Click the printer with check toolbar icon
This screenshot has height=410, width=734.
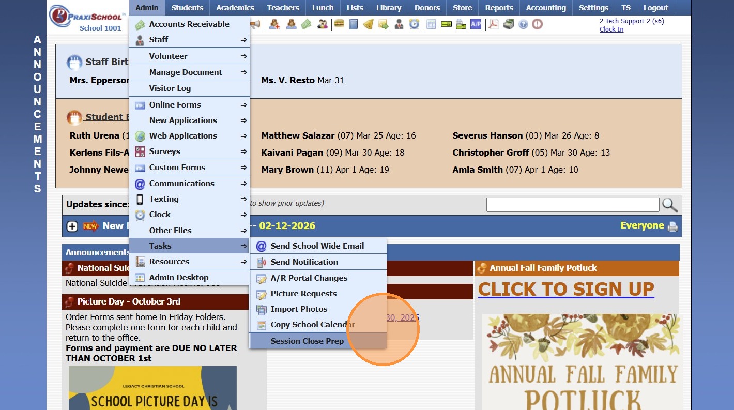(461, 24)
